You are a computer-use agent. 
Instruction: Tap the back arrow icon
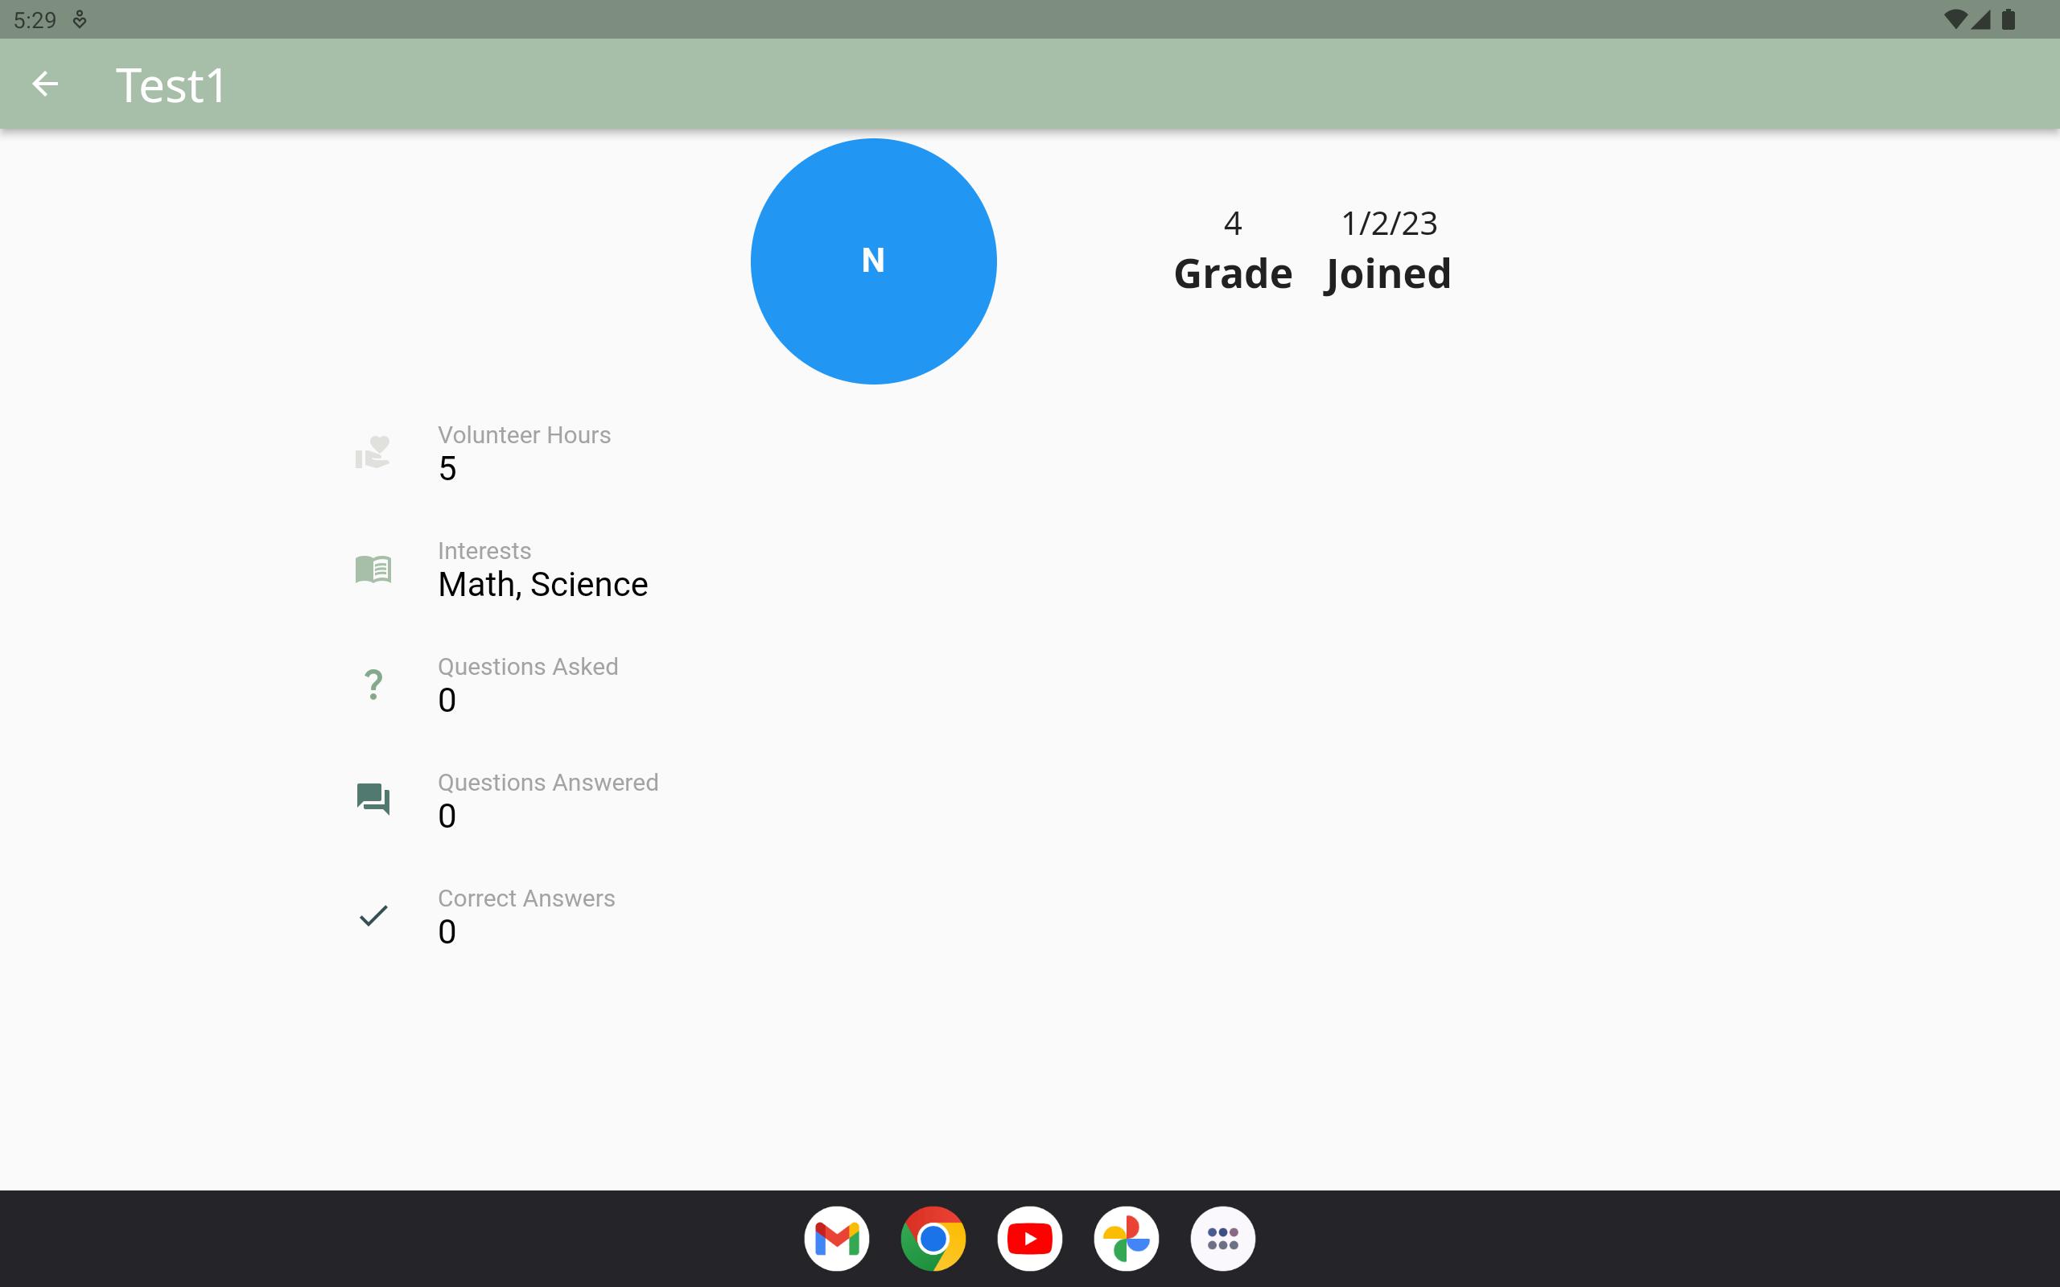tap(45, 84)
